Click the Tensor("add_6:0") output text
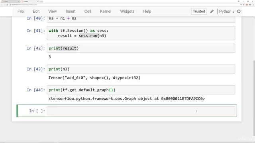 [x=94, y=78]
